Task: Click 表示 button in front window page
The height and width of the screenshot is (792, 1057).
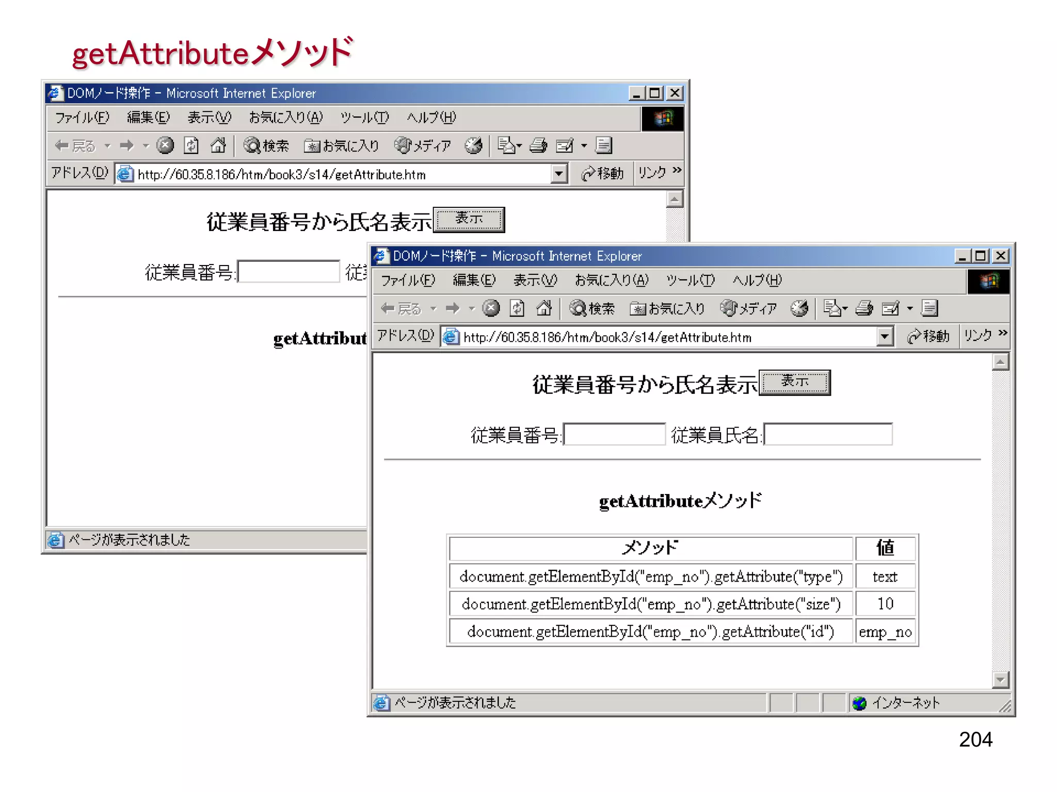Action: [x=794, y=382]
